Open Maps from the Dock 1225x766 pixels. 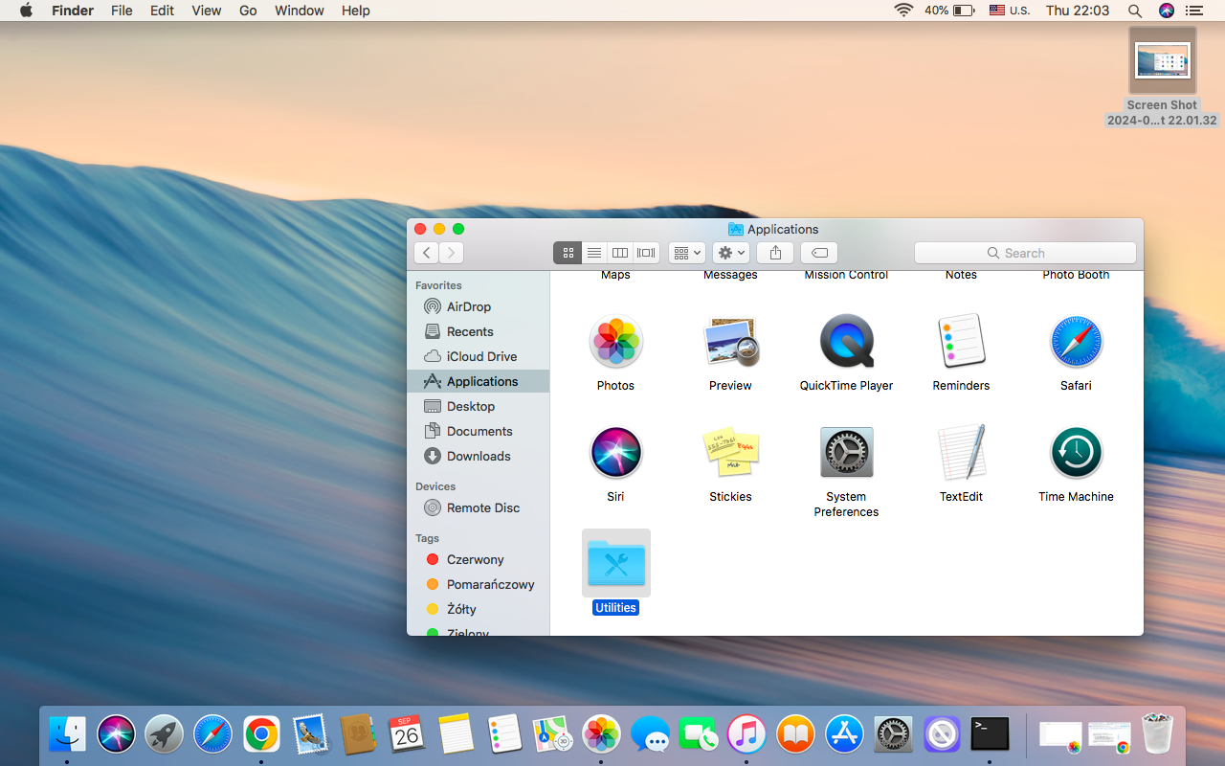click(553, 734)
